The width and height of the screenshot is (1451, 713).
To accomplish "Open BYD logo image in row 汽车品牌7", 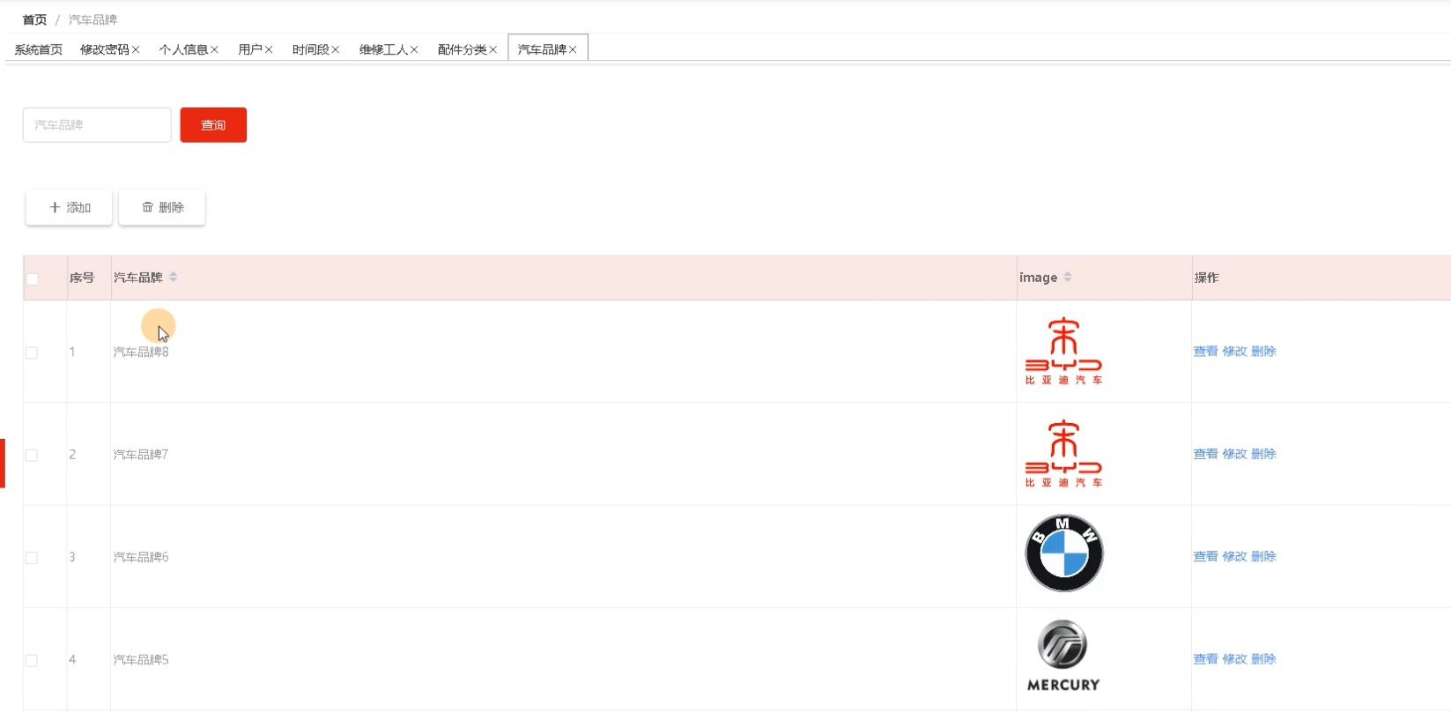I will pos(1063,454).
